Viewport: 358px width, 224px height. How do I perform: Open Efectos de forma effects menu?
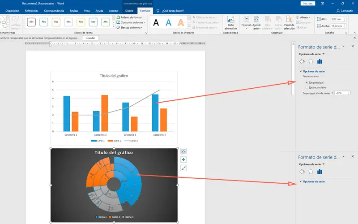[x=129, y=27]
